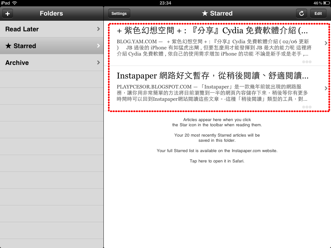Tap the three dots on Cydia article
This screenshot has width=331, height=248.
click(307, 62)
